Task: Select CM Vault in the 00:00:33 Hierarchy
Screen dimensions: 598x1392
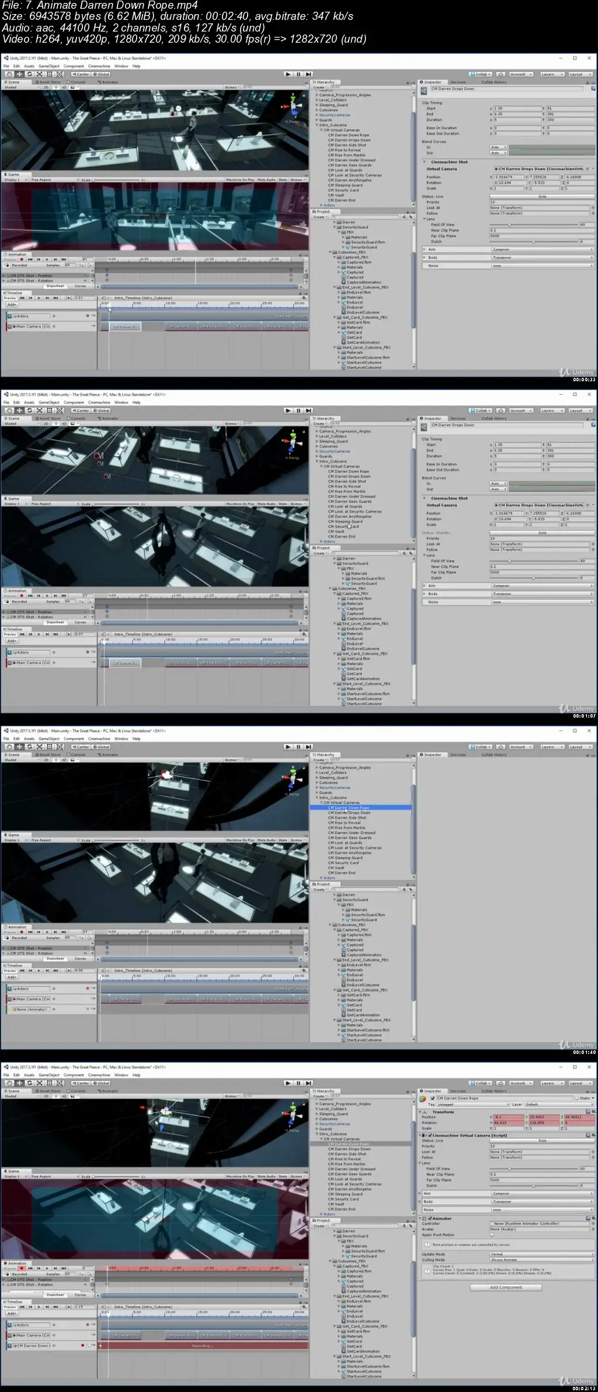Action: tap(336, 195)
